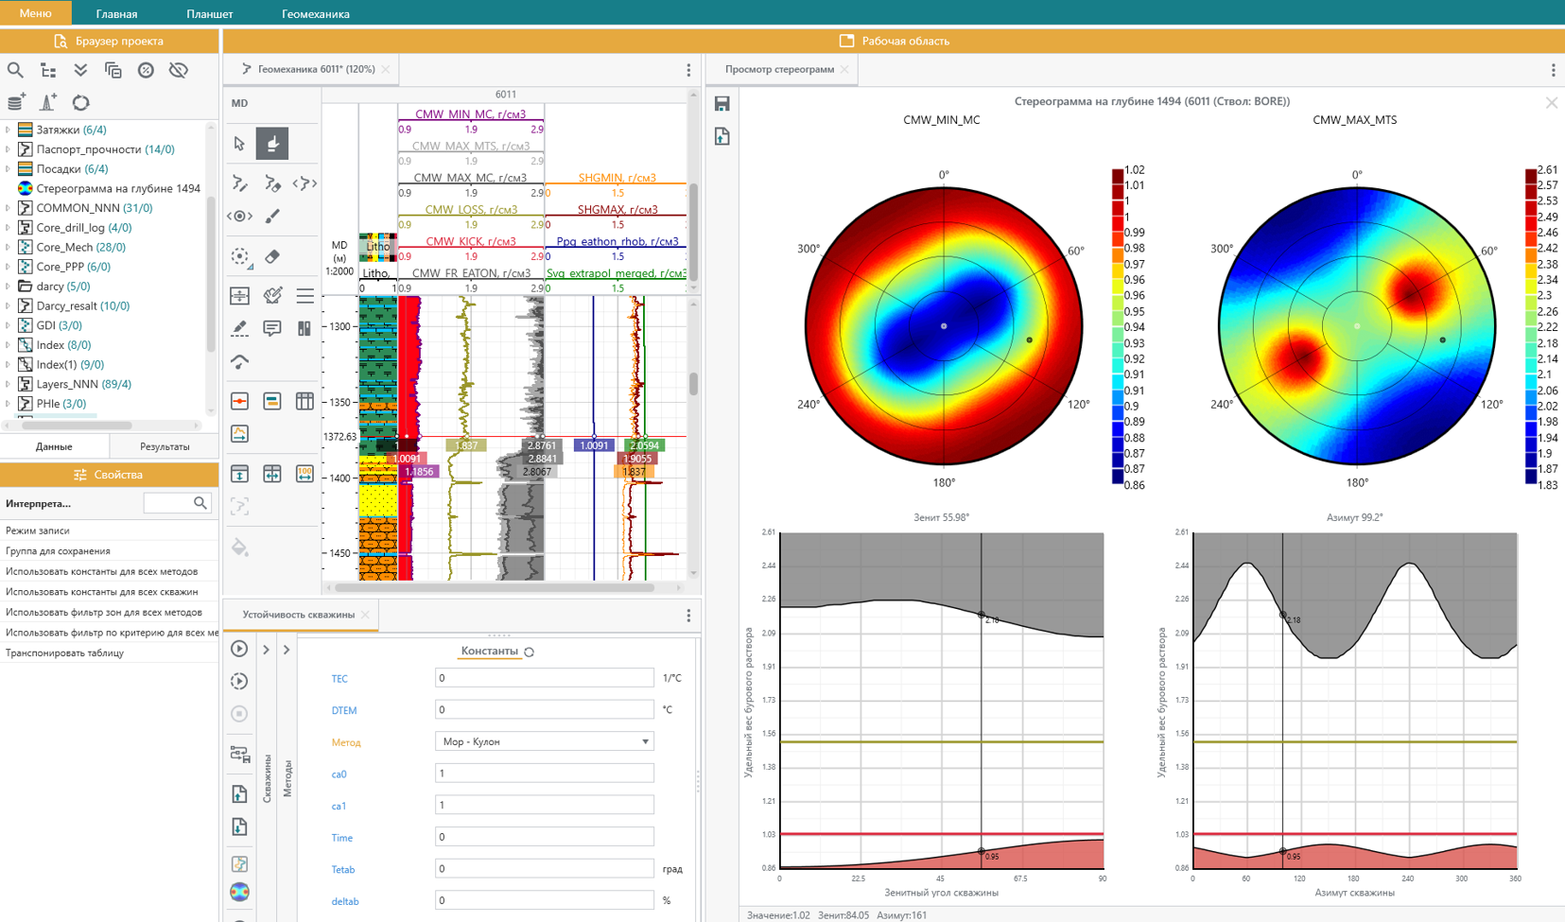The height and width of the screenshot is (922, 1565).
Task: Click the TEC input field
Action: 544,678
